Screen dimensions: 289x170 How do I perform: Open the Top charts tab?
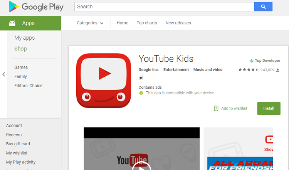tap(147, 23)
